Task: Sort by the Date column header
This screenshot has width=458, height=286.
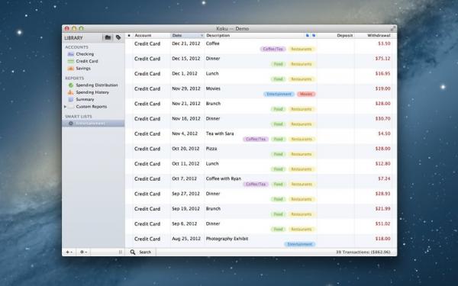Action: (x=187, y=36)
